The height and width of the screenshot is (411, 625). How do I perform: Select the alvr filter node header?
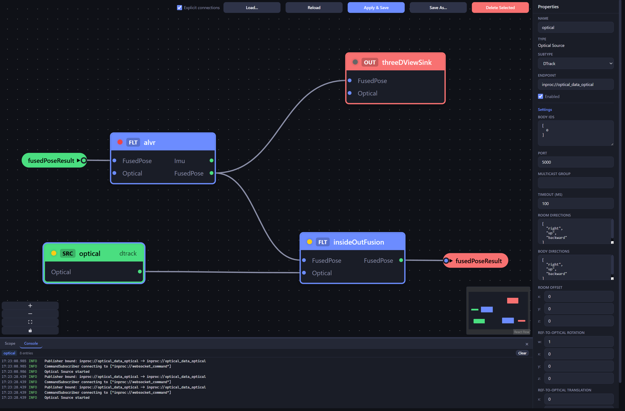coord(163,142)
